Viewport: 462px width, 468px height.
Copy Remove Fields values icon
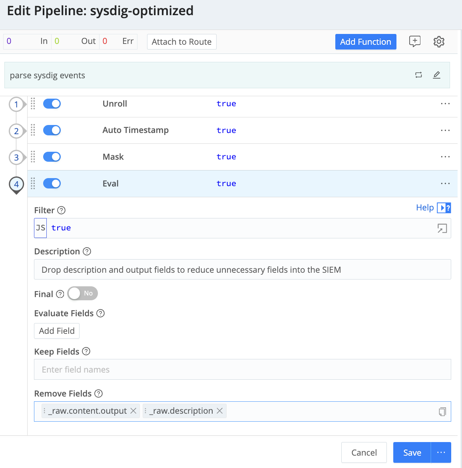click(442, 412)
